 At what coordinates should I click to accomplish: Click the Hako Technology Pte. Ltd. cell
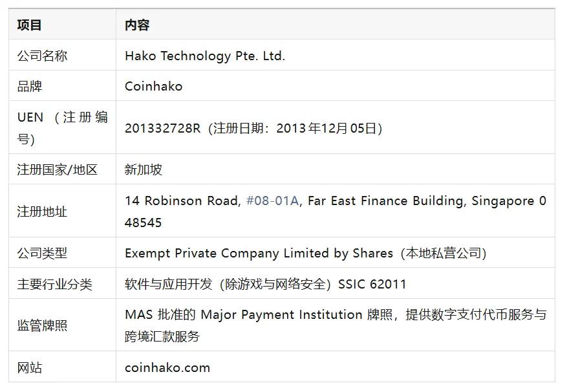coord(204,56)
